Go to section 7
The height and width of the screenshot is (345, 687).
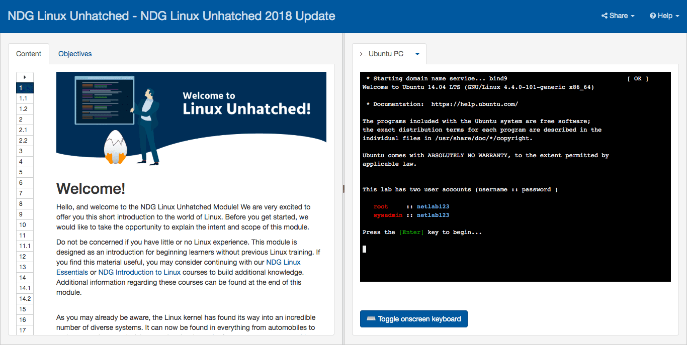25,193
